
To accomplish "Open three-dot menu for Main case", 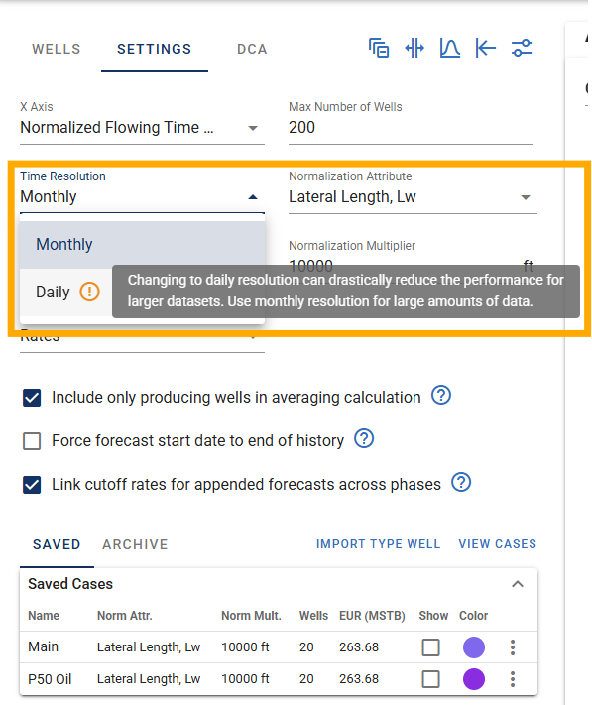I will click(513, 647).
